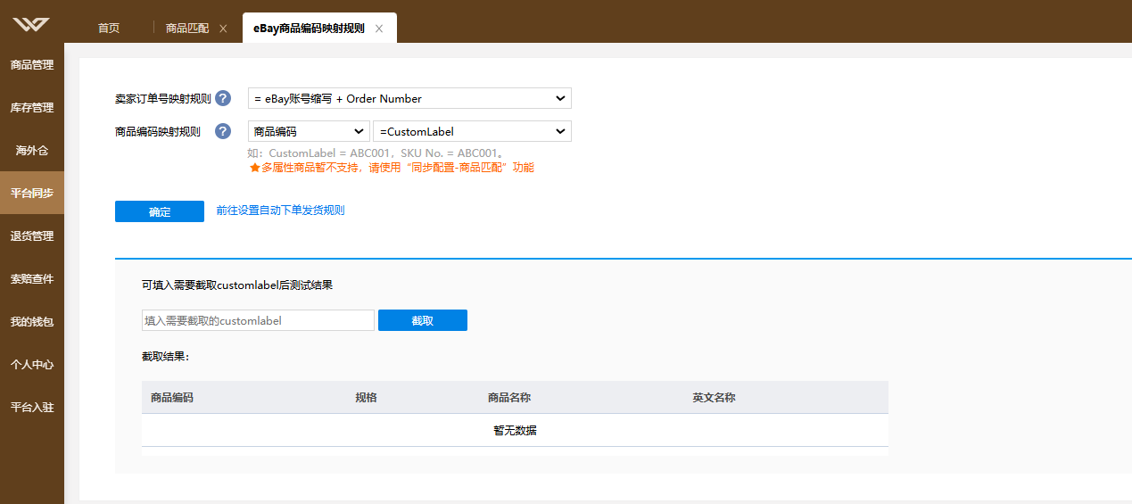The width and height of the screenshot is (1132, 504).
Task: Open 海外仓 in the sidebar
Action: click(x=32, y=150)
